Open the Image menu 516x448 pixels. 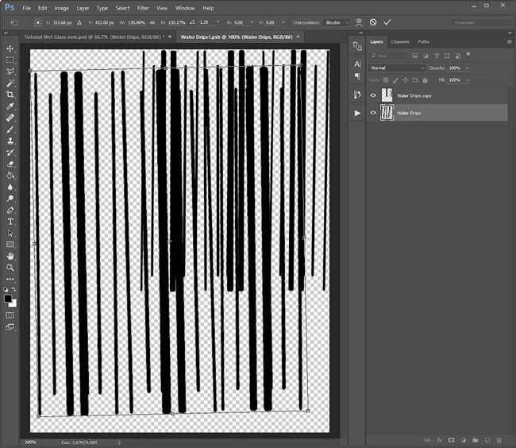tap(62, 8)
